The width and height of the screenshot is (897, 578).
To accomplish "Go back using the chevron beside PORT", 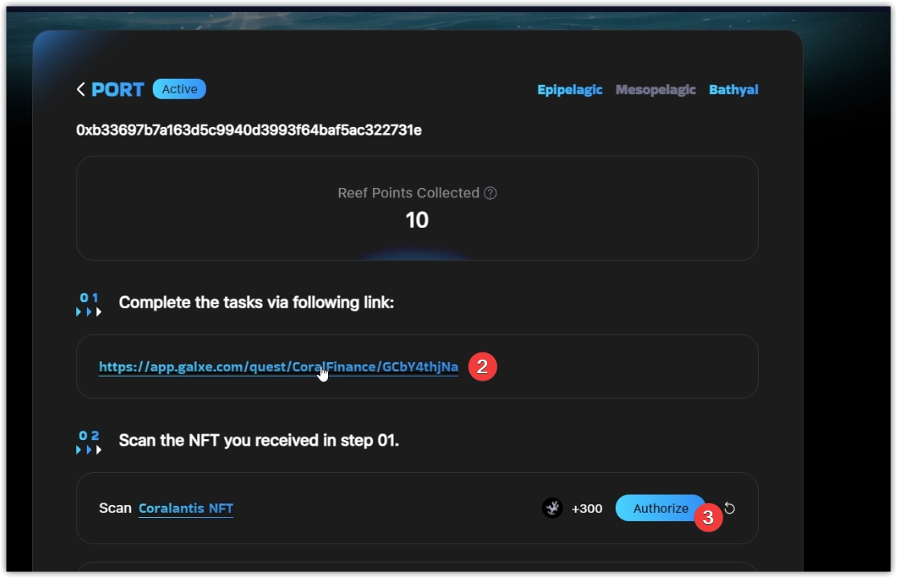I will click(x=80, y=89).
